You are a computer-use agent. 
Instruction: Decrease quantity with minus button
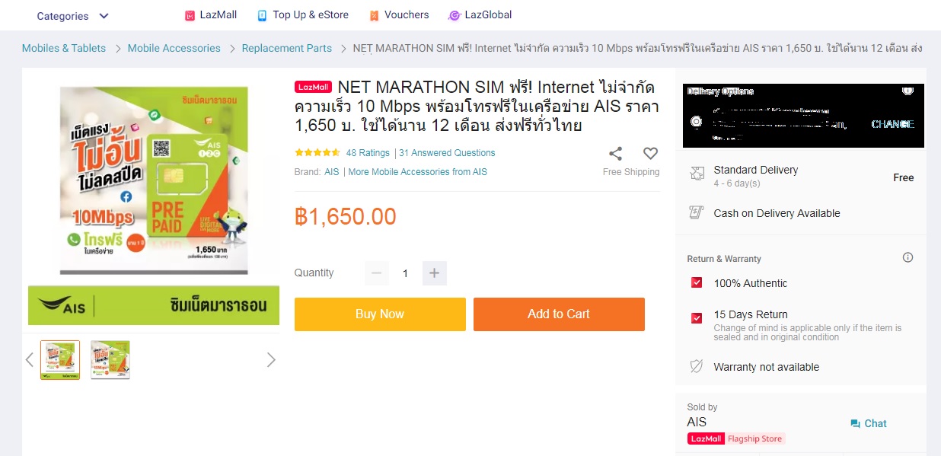pos(376,273)
